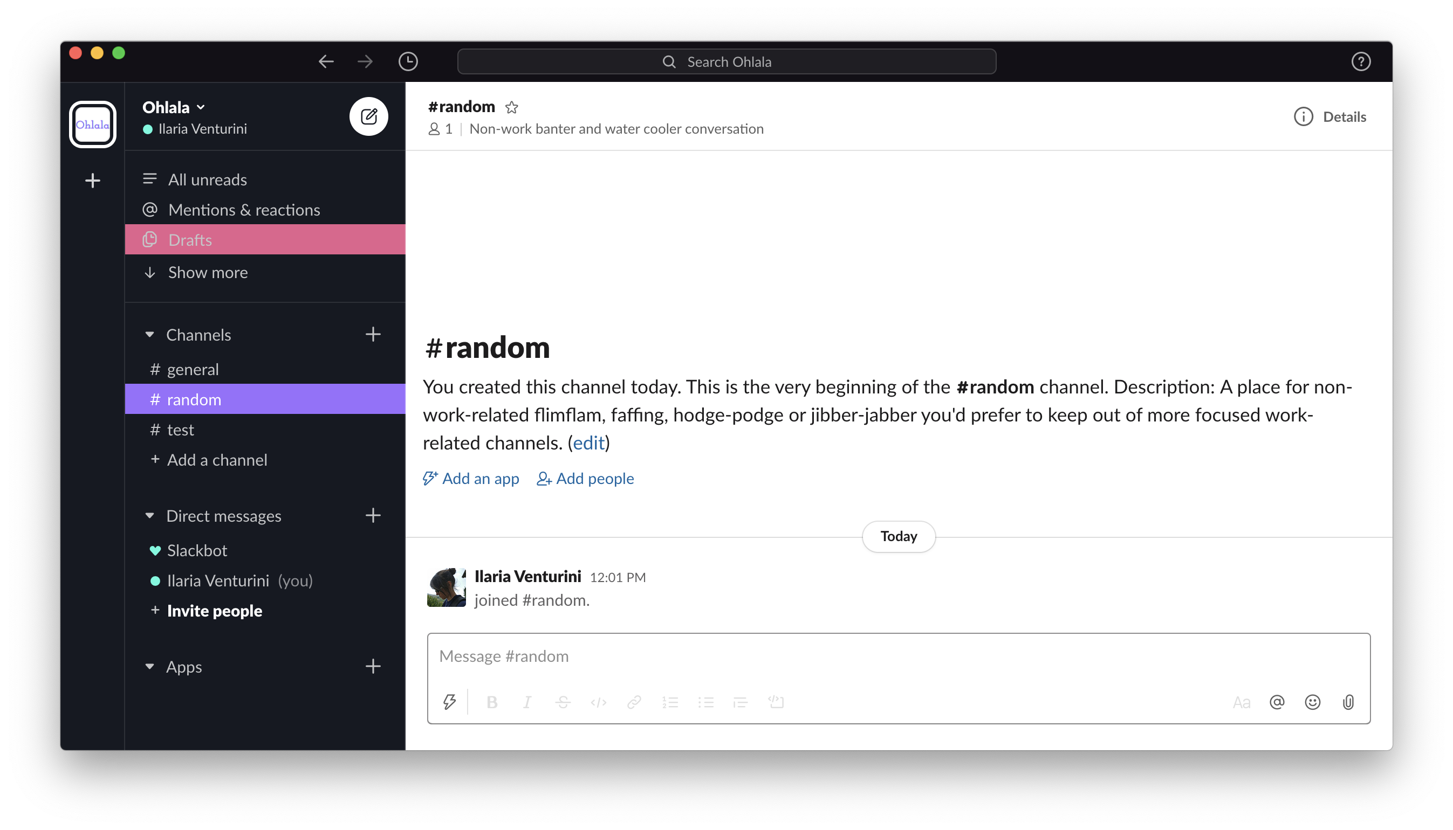1453x830 pixels.
Task: Click the bulleted list icon
Action: [x=704, y=701]
